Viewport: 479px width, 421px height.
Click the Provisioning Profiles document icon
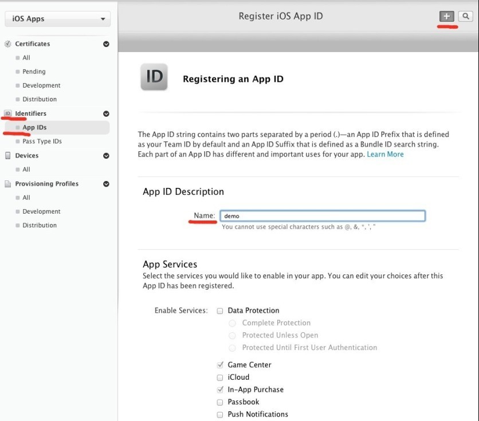[x=8, y=184]
